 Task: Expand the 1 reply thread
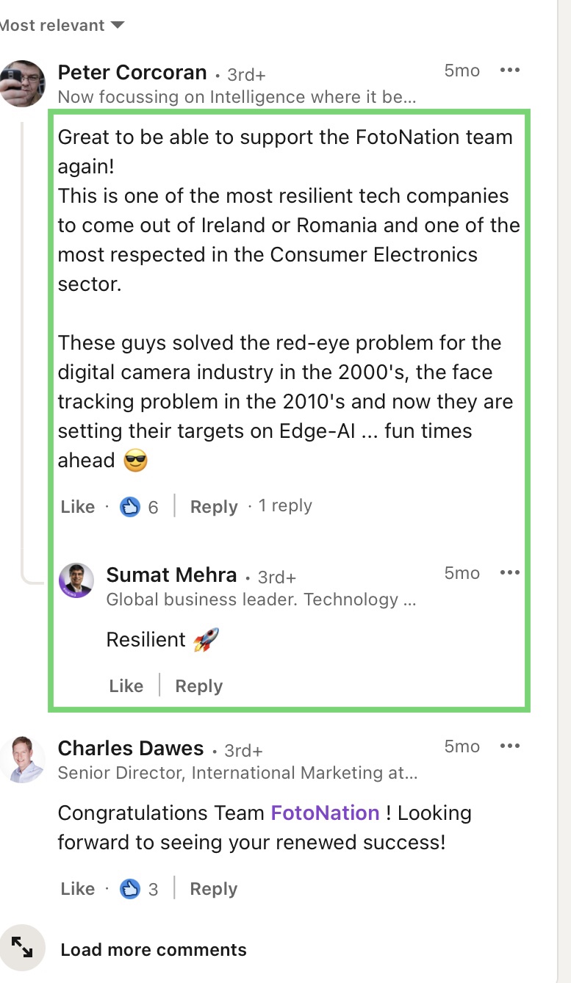tap(285, 506)
